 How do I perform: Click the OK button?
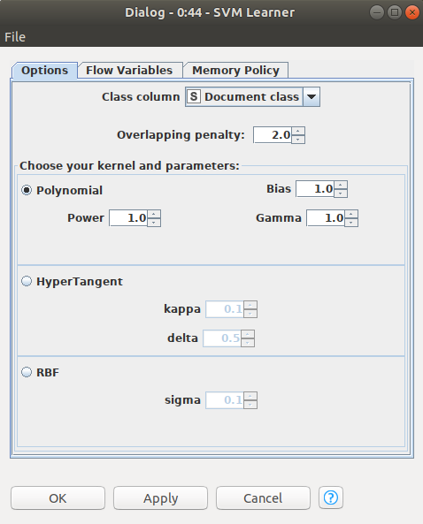click(58, 498)
